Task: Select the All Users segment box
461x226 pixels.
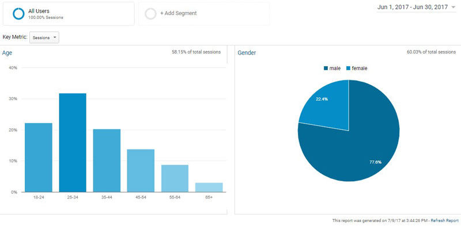Action: point(69,14)
